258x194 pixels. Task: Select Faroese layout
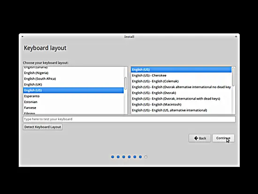tap(73, 108)
